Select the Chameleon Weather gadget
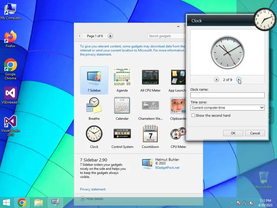This screenshot has width=277, height=208. pos(150,109)
